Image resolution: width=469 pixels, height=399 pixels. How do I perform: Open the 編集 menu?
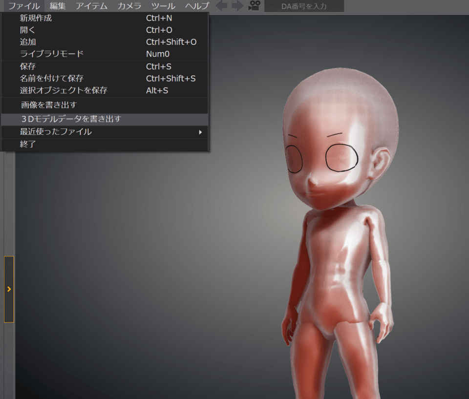point(58,6)
